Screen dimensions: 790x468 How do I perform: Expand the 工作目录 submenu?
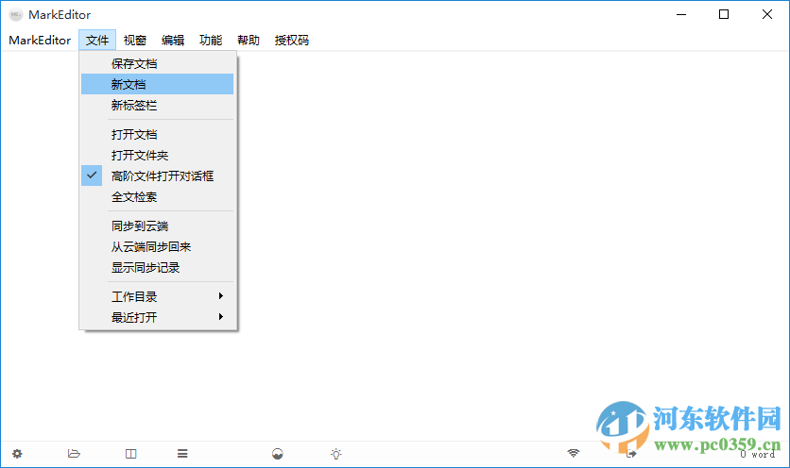pyautogui.click(x=157, y=296)
